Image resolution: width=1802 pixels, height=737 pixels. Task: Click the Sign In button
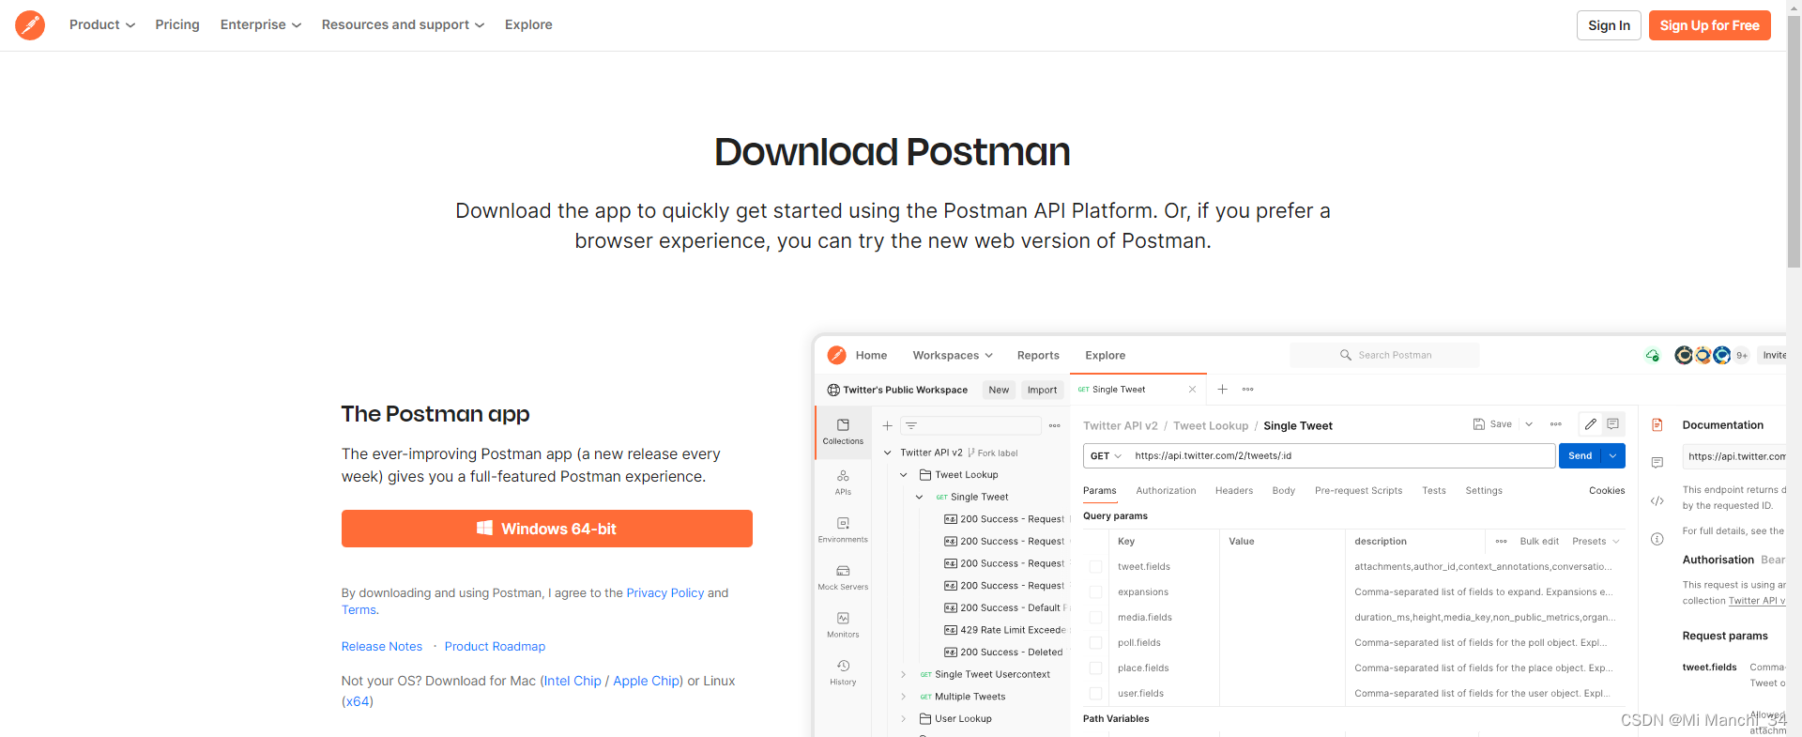point(1609,25)
